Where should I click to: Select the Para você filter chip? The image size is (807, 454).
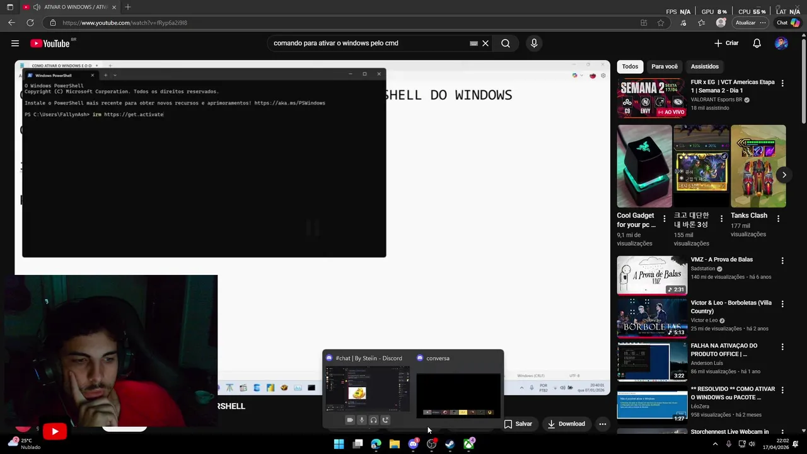(x=665, y=66)
